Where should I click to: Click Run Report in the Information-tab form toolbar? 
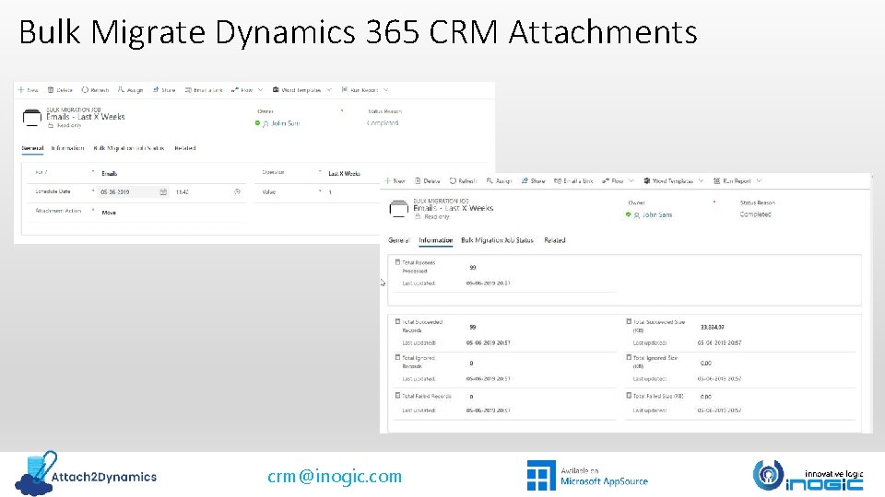tap(732, 181)
